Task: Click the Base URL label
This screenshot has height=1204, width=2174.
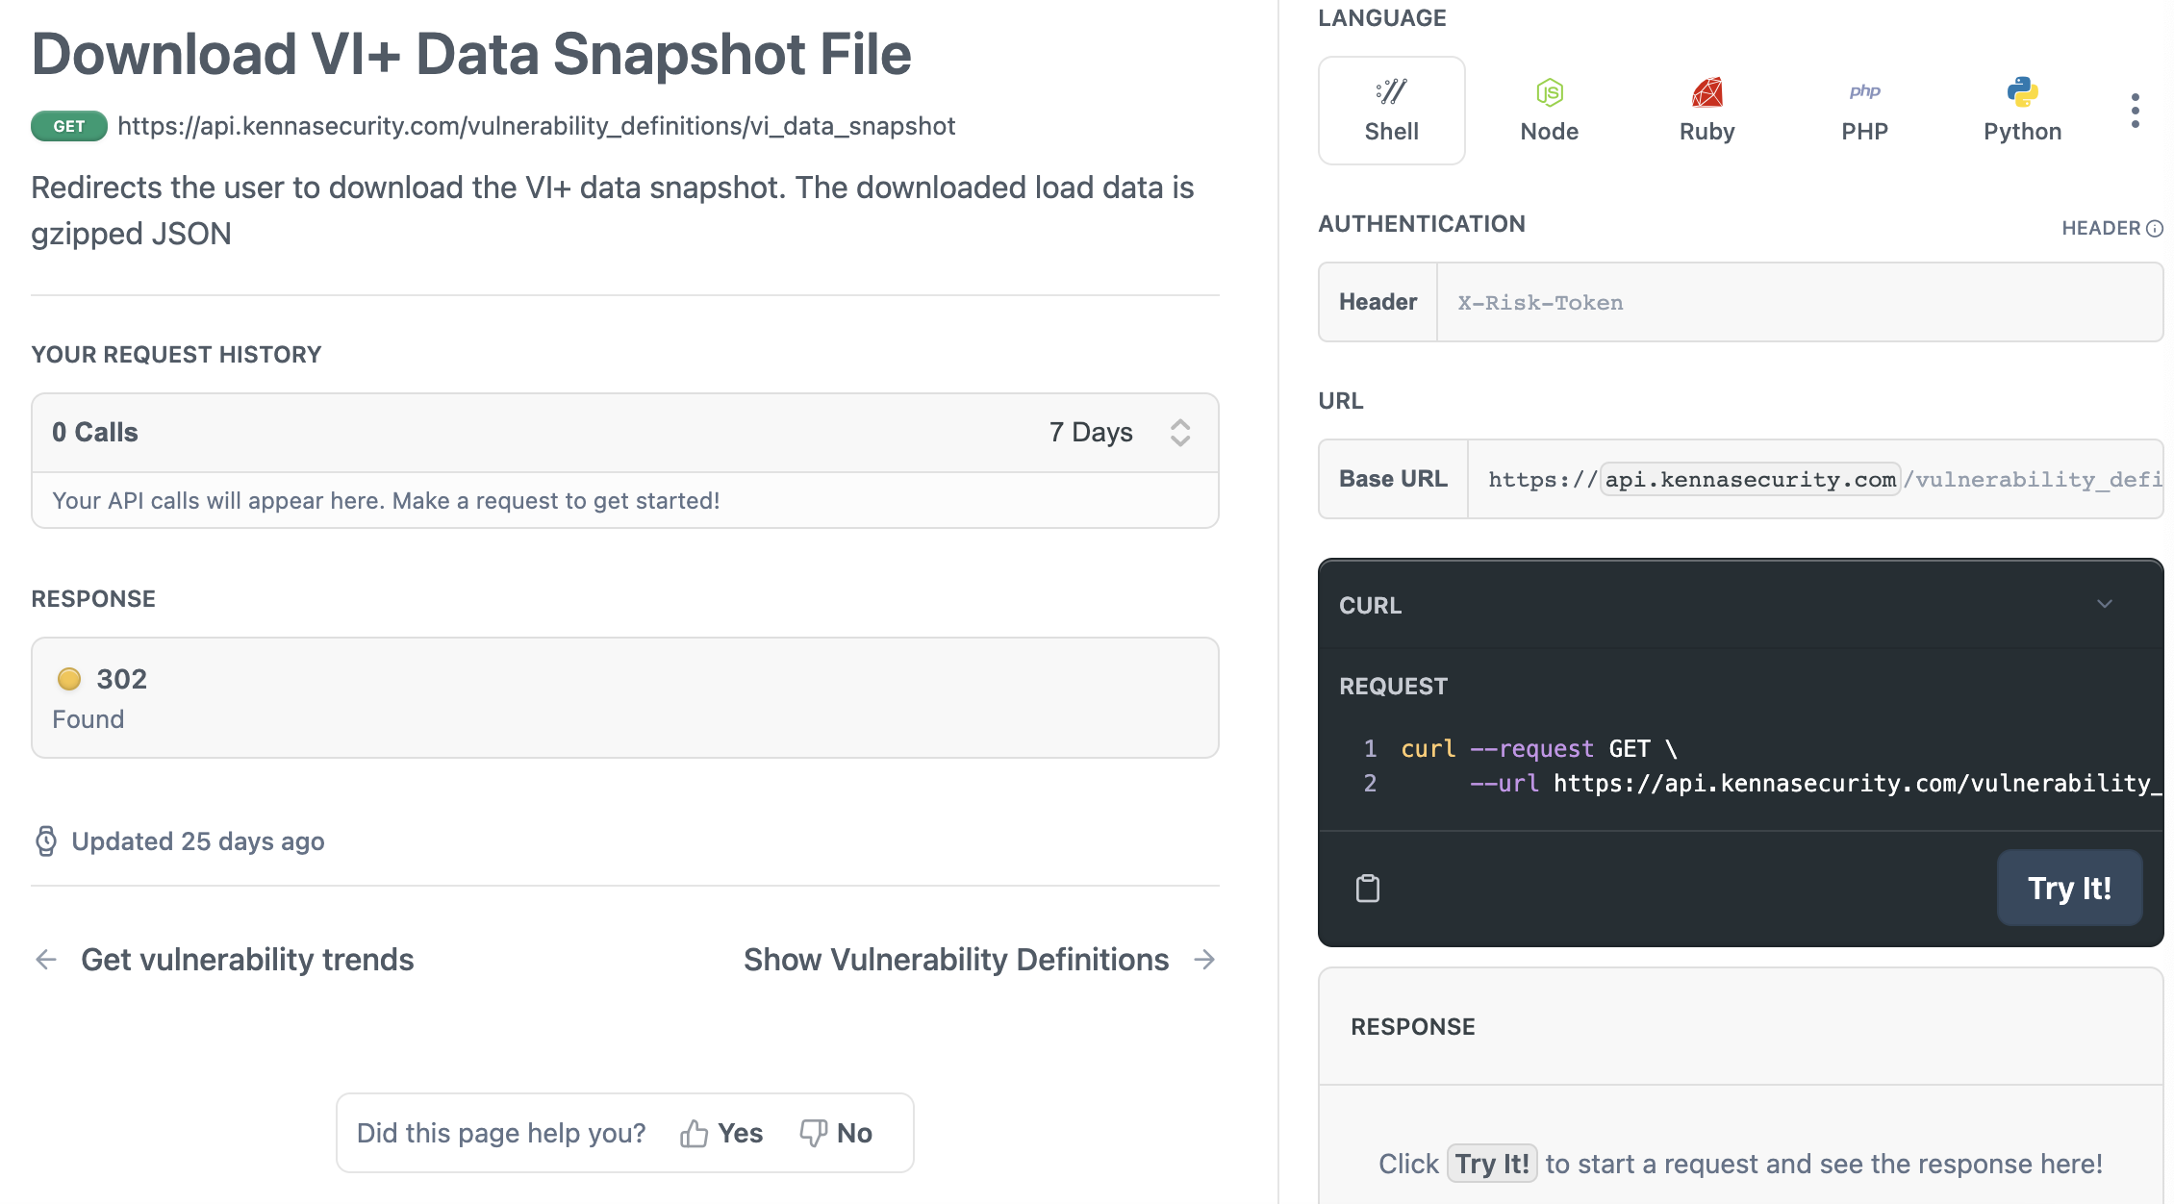Action: pyautogui.click(x=1393, y=479)
